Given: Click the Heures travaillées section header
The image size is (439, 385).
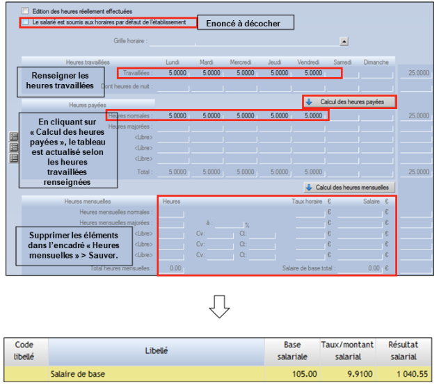Looking at the screenshot, I should 88,62.
